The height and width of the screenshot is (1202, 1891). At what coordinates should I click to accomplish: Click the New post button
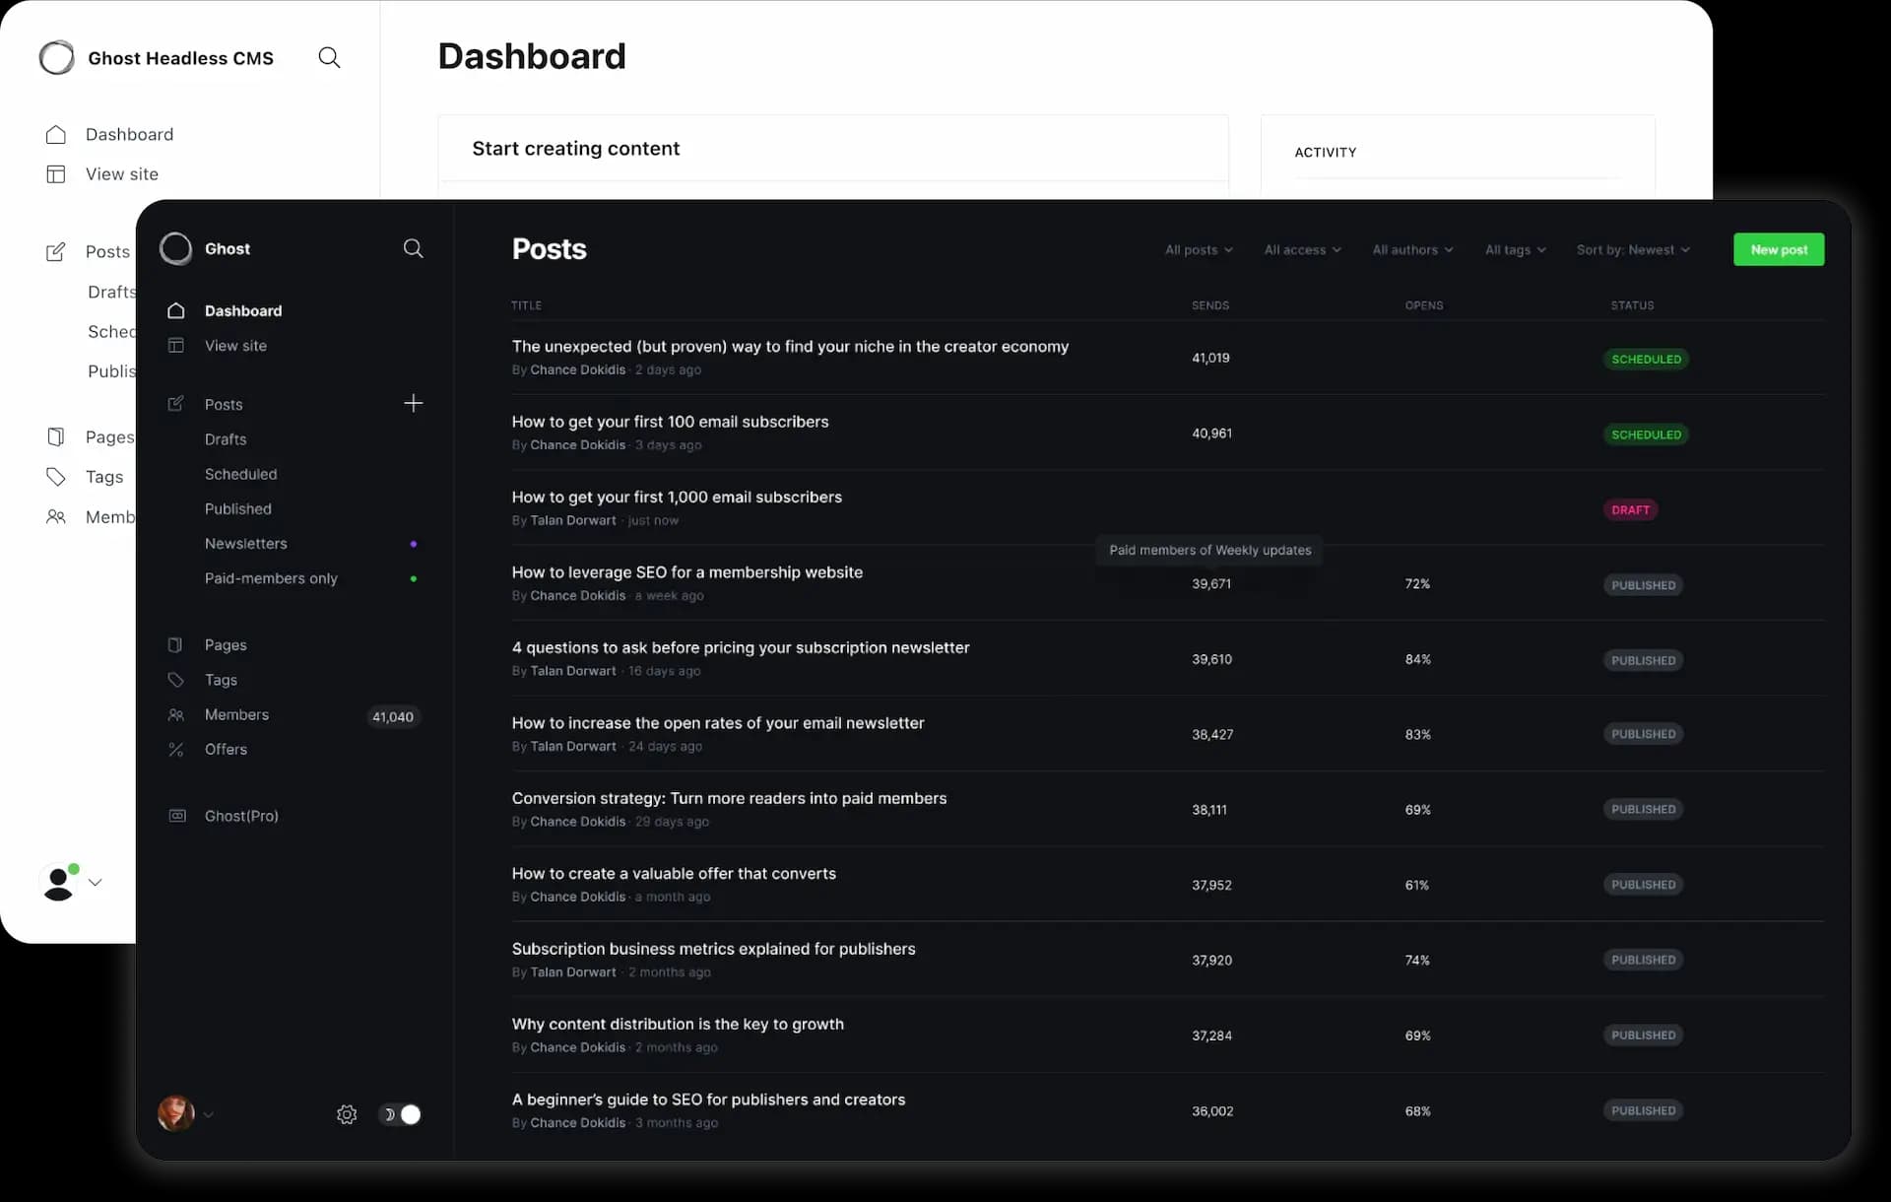(1778, 250)
